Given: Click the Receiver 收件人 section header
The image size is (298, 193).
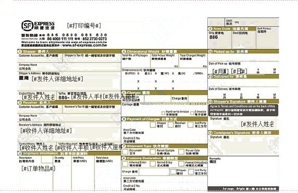Looking at the screenshot, I should tap(69, 102).
